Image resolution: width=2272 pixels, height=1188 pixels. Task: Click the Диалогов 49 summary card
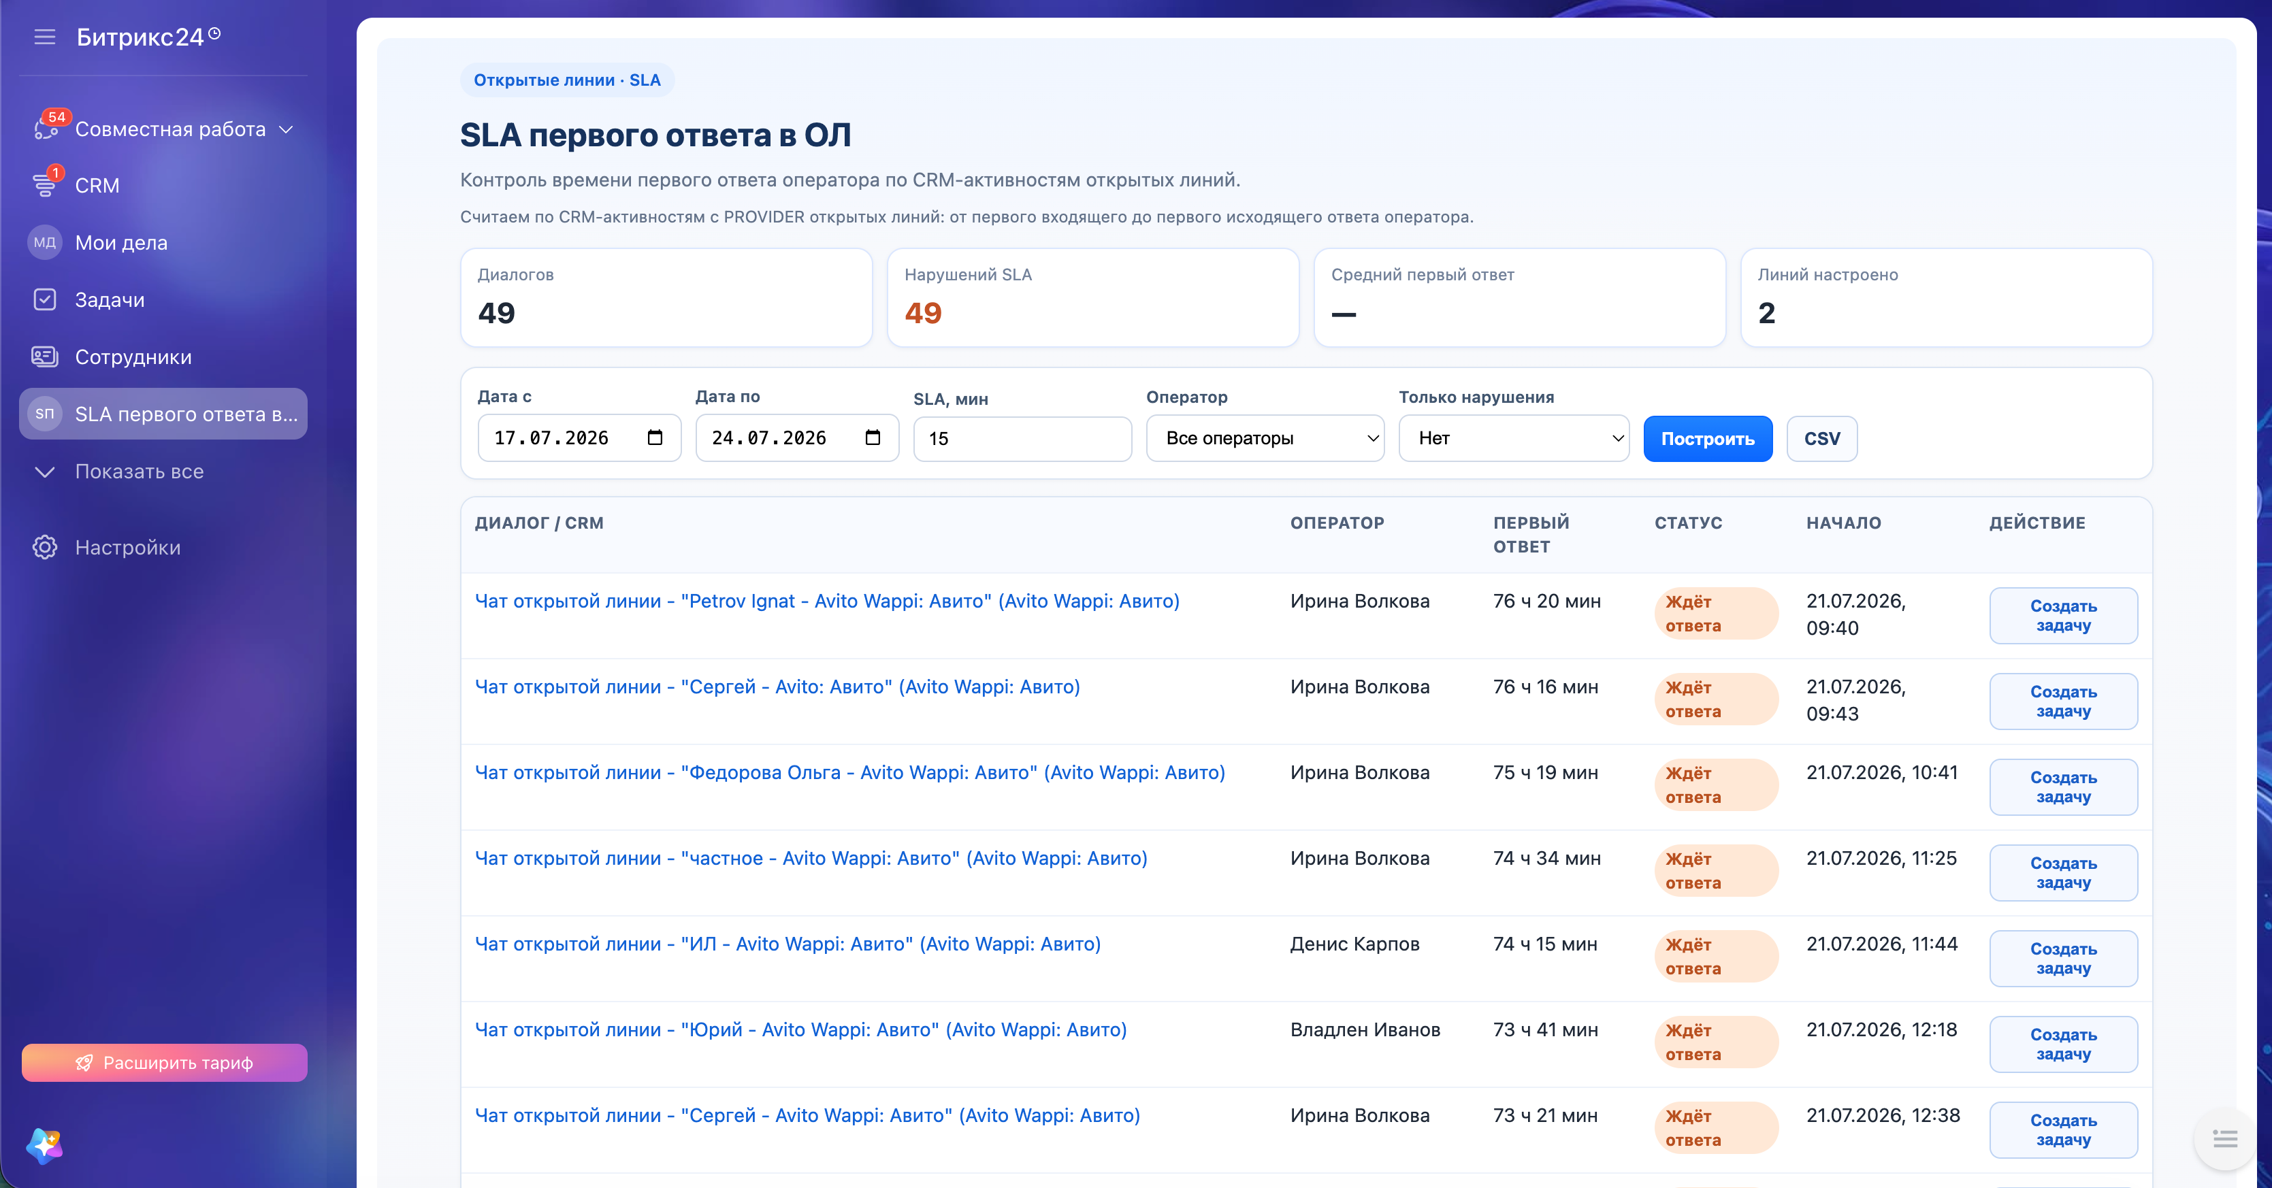click(x=667, y=297)
